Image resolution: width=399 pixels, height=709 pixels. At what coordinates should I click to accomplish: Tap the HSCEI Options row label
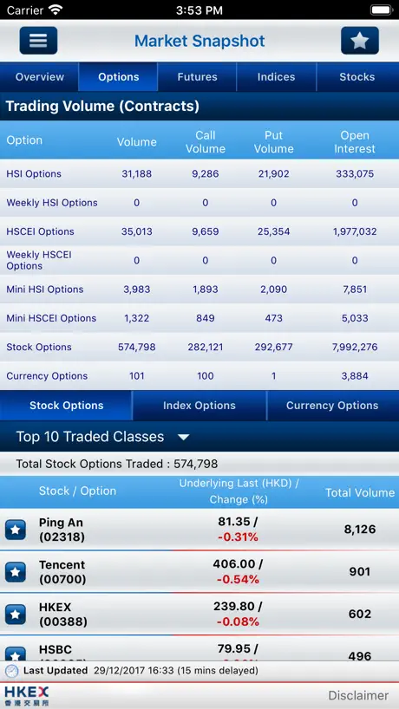point(40,231)
